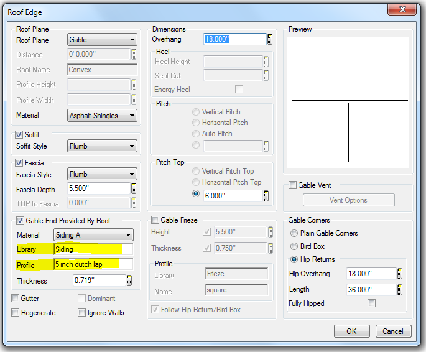
Task: Click the Overhang 18.000" input field
Action: click(x=234, y=39)
